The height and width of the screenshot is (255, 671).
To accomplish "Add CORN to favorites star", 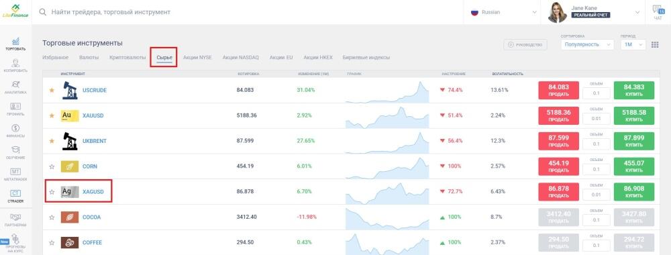I will click(x=52, y=166).
